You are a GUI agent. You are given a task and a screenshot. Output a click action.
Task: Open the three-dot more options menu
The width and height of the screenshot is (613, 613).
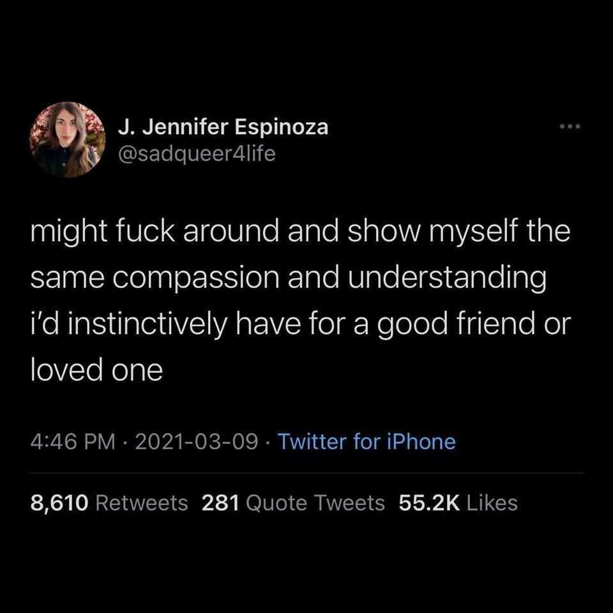569,127
